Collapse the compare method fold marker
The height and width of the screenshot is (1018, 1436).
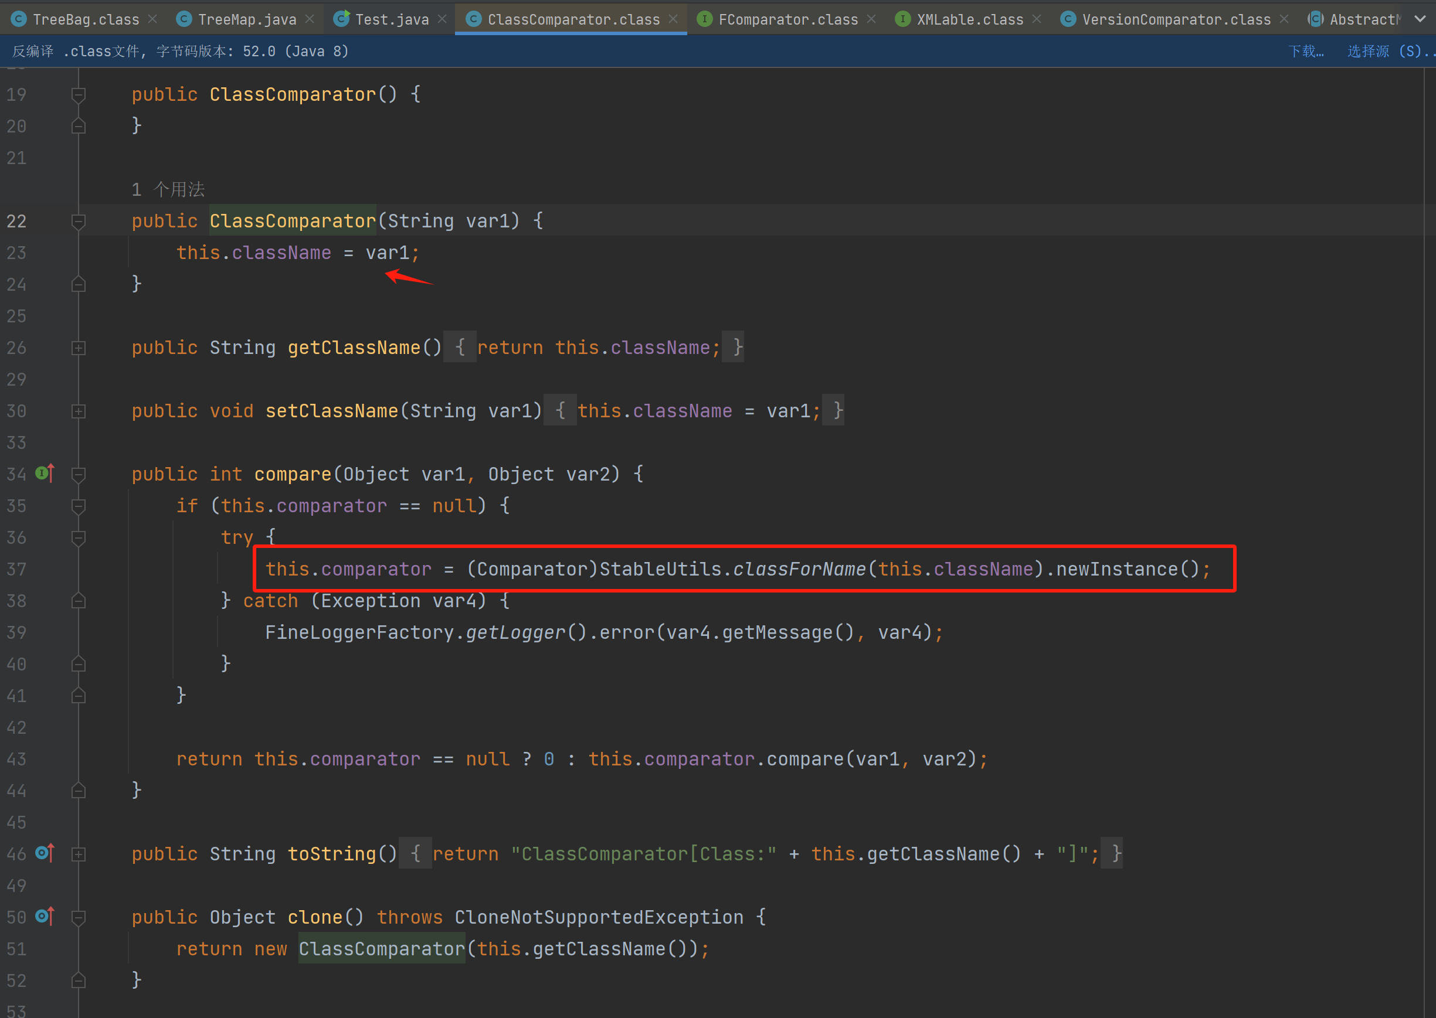click(79, 475)
